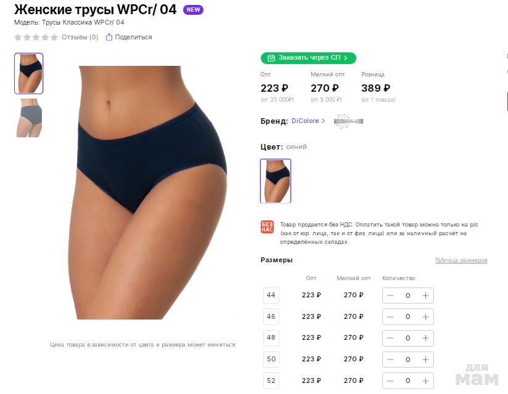Increase quantity for size 52

pos(425,380)
